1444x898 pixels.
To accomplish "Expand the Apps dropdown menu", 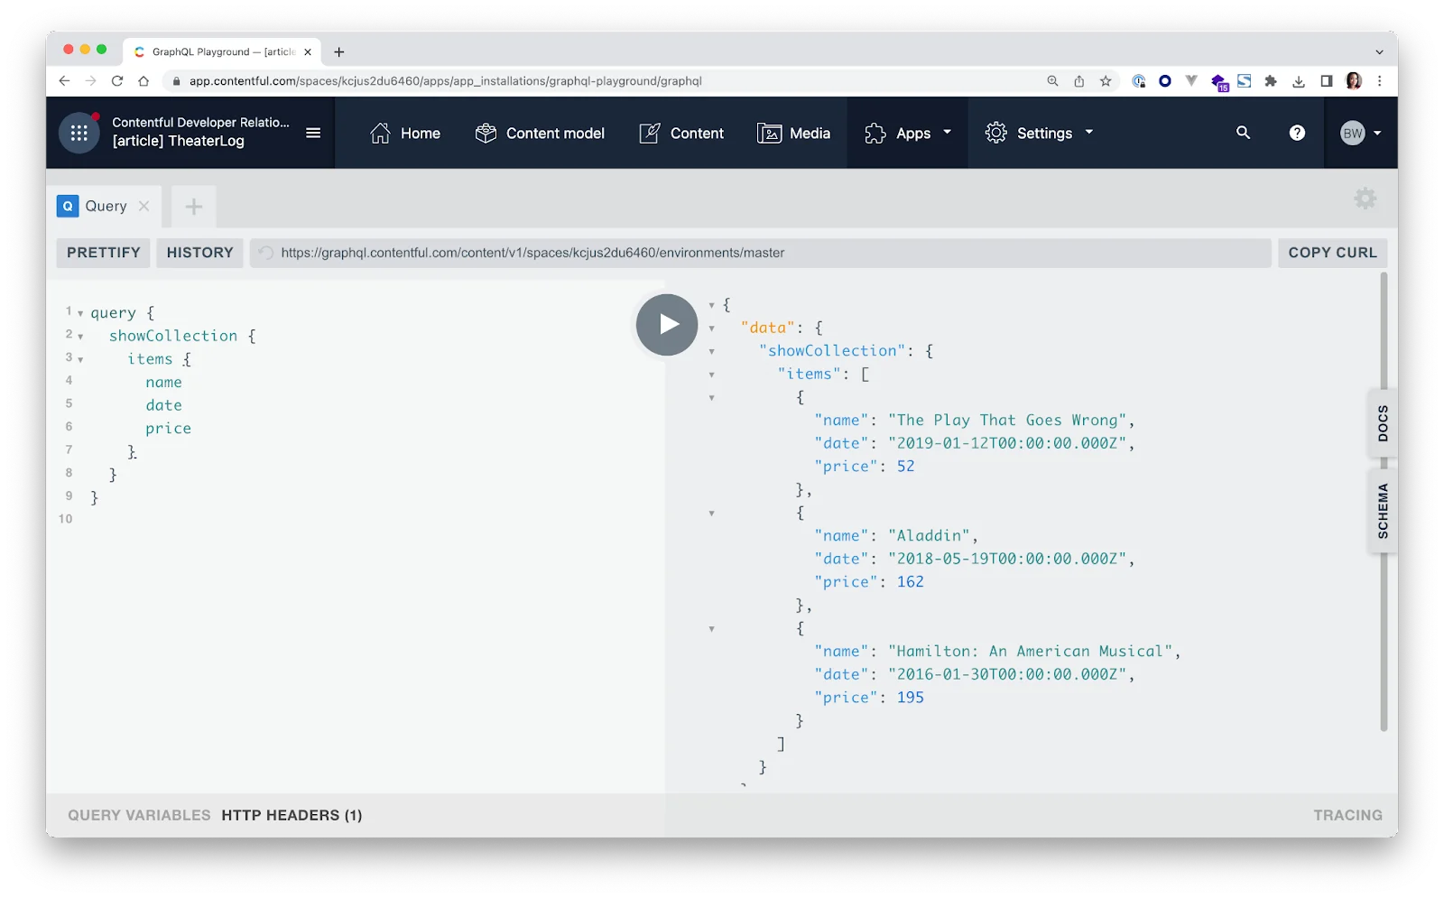I will tap(907, 134).
